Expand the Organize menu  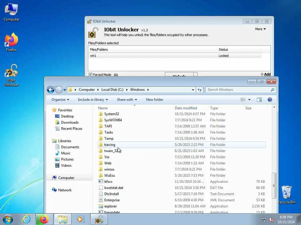pyautogui.click(x=60, y=100)
